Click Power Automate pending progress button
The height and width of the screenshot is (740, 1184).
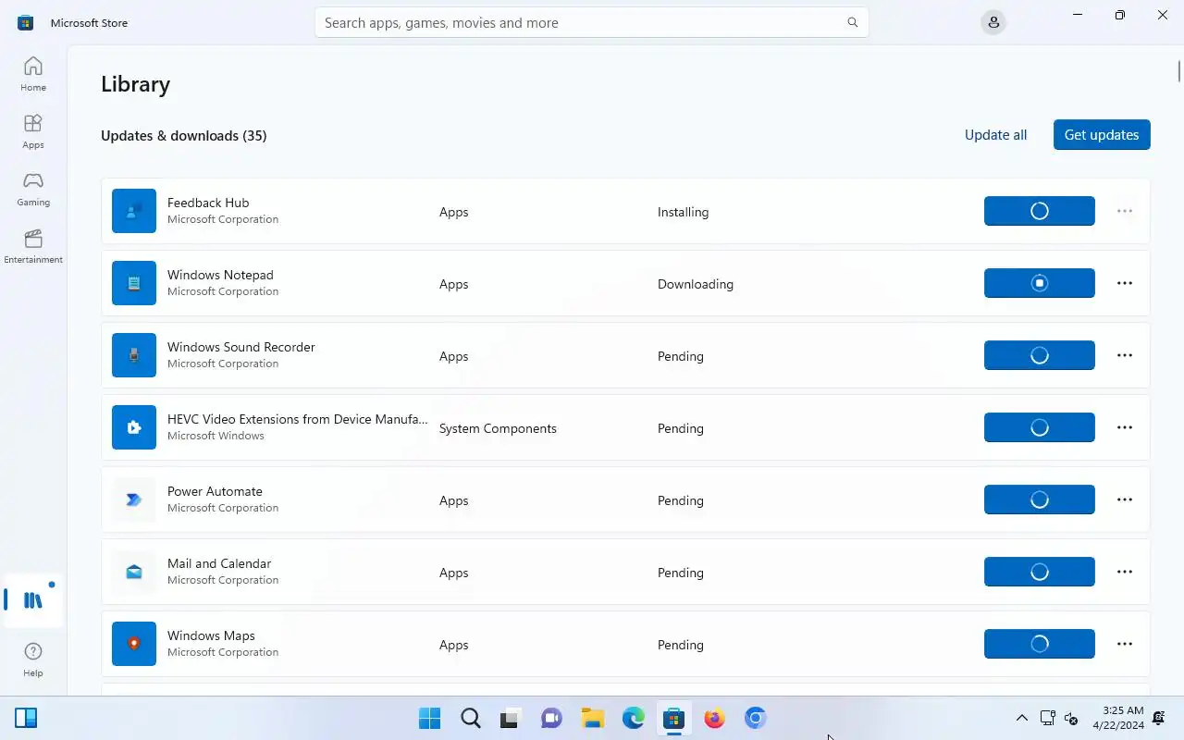1040,499
